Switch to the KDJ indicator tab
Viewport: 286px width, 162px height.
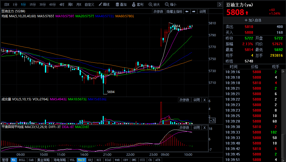[90, 160]
